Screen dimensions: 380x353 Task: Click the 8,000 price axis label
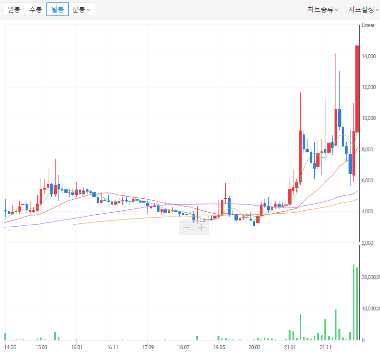pyautogui.click(x=367, y=149)
